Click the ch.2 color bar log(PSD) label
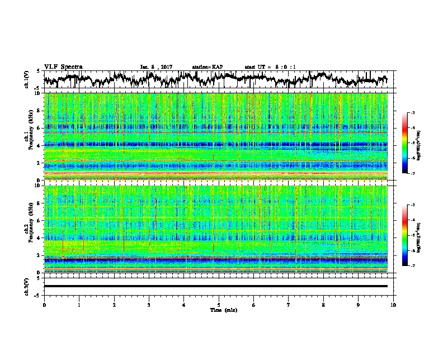The image size is (443, 342). click(419, 236)
